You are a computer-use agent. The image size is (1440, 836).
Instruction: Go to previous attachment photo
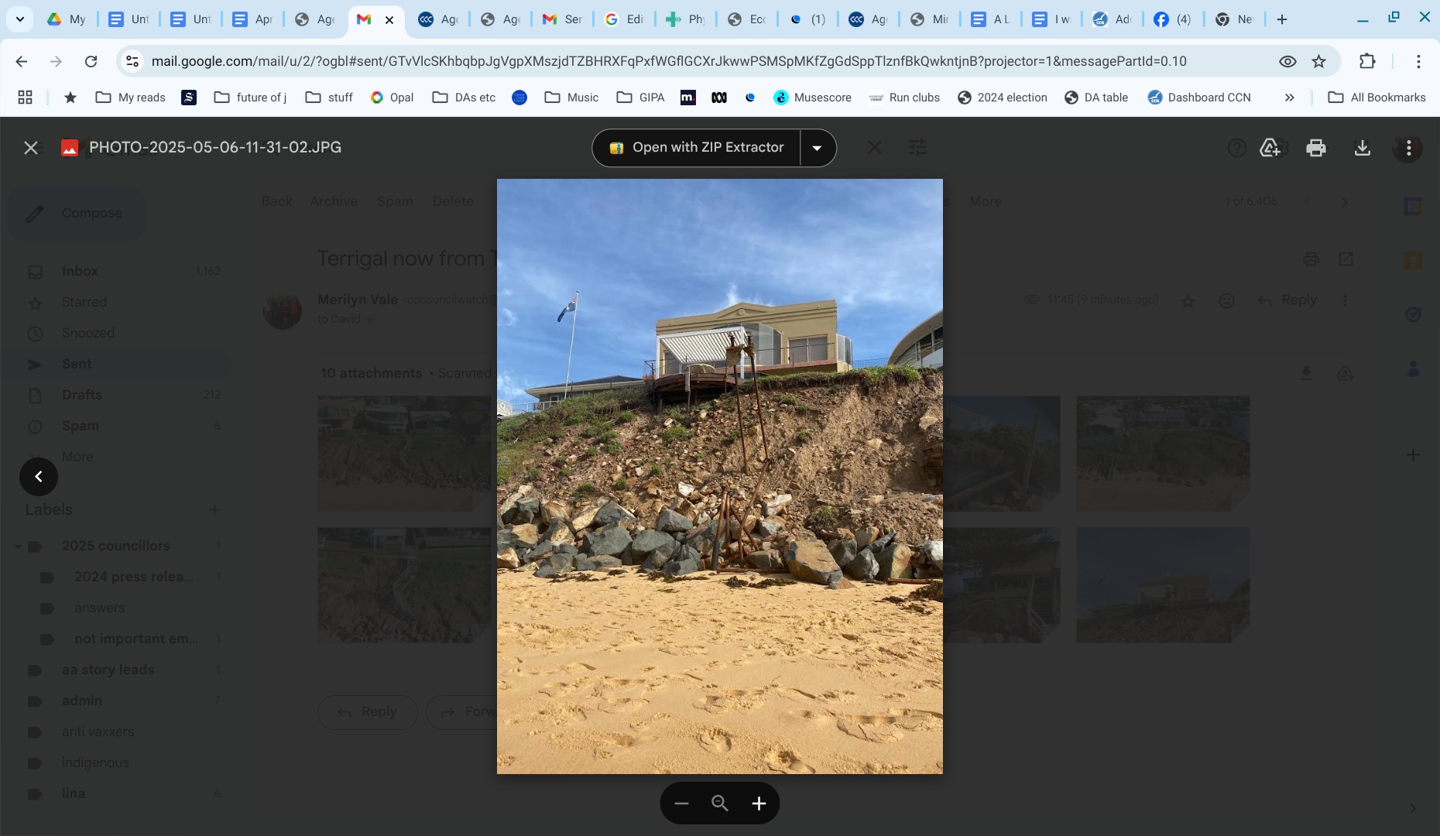click(x=39, y=477)
